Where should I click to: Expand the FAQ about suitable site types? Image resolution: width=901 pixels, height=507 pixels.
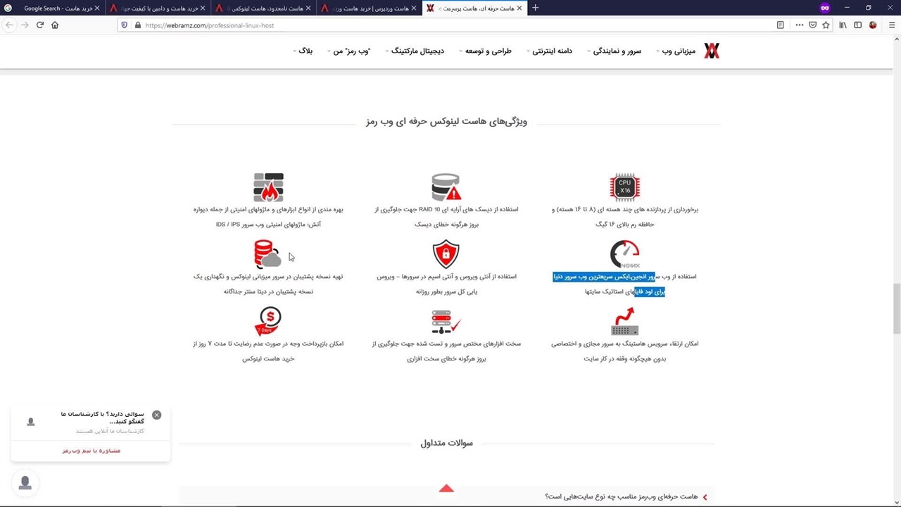click(621, 496)
